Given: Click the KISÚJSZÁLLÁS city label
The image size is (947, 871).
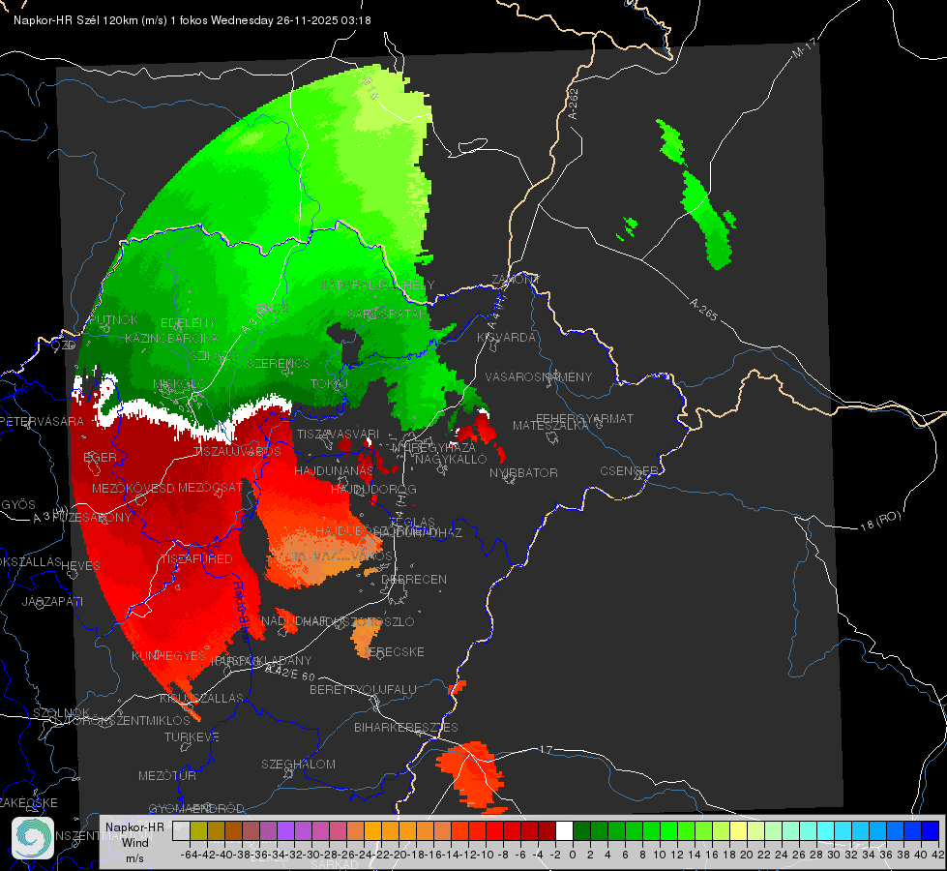Looking at the screenshot, I should coord(201,698).
